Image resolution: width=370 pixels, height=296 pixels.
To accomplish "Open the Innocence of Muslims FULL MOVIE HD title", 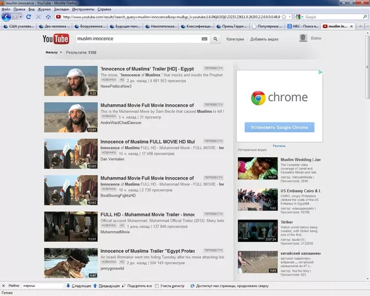I will click(x=147, y=142).
